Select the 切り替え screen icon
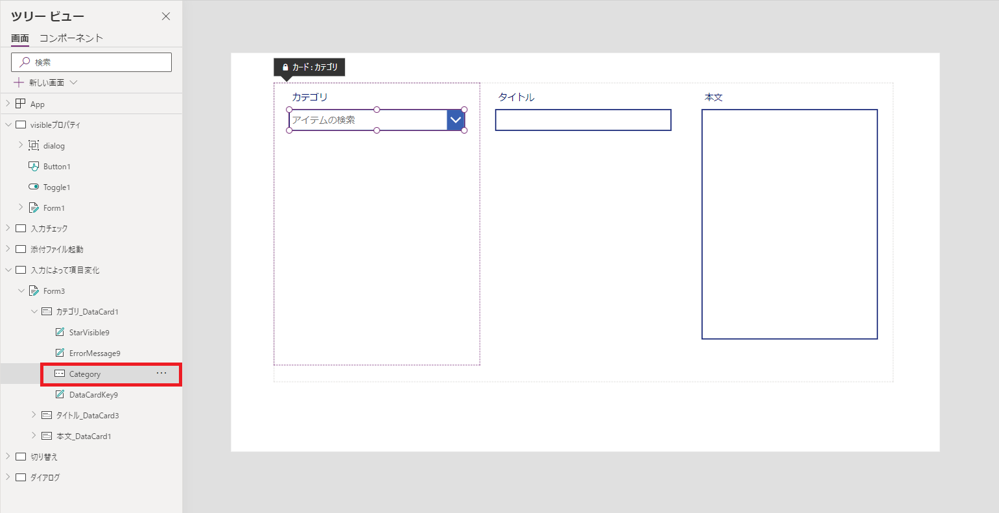Screen dimensions: 999x513 point(20,457)
